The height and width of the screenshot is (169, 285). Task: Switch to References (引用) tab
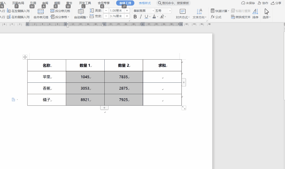coord(33,3)
